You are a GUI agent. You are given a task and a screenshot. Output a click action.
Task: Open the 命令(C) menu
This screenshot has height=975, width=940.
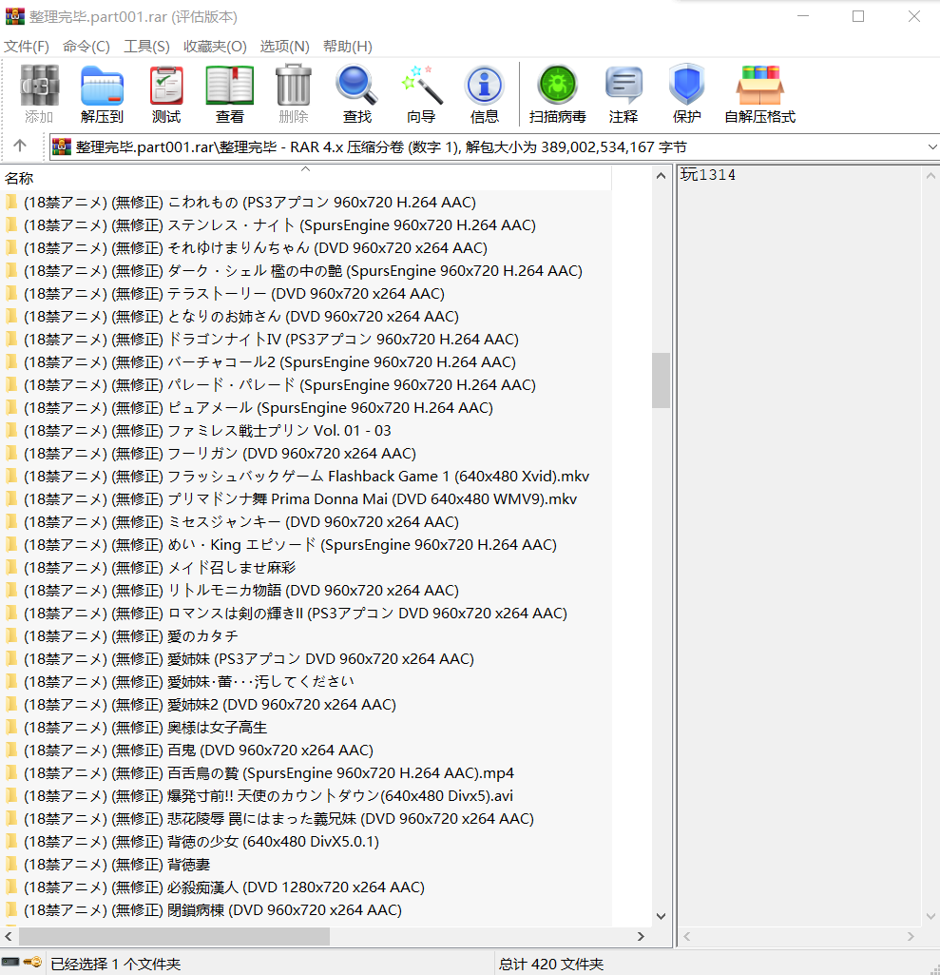pos(86,47)
